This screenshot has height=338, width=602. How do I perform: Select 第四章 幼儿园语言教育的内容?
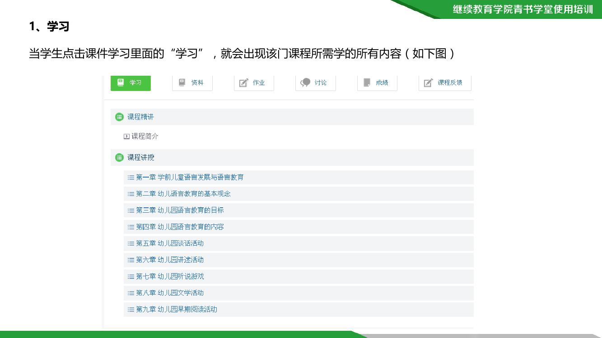(x=180, y=227)
